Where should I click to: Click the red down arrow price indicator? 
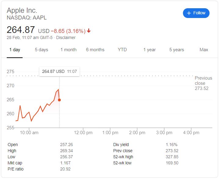[x=89, y=30]
